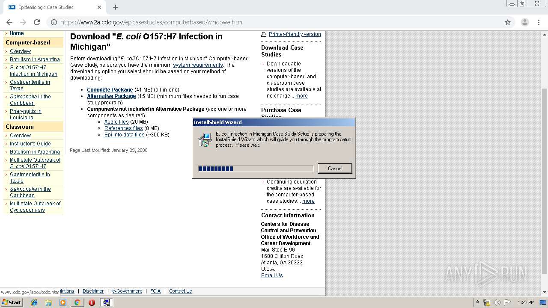
Task: Open Computer-based Botulism in Argentina
Action: (35, 59)
